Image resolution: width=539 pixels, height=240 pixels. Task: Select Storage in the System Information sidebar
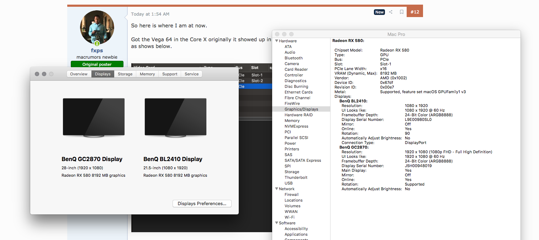click(292, 172)
